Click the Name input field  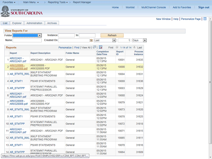click(x=27, y=40)
